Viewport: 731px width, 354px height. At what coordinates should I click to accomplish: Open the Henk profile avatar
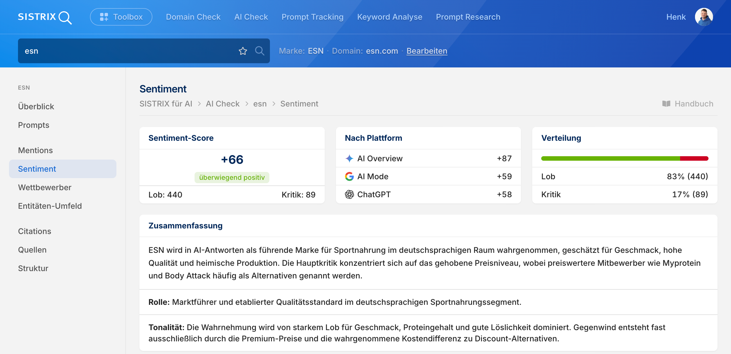(704, 17)
